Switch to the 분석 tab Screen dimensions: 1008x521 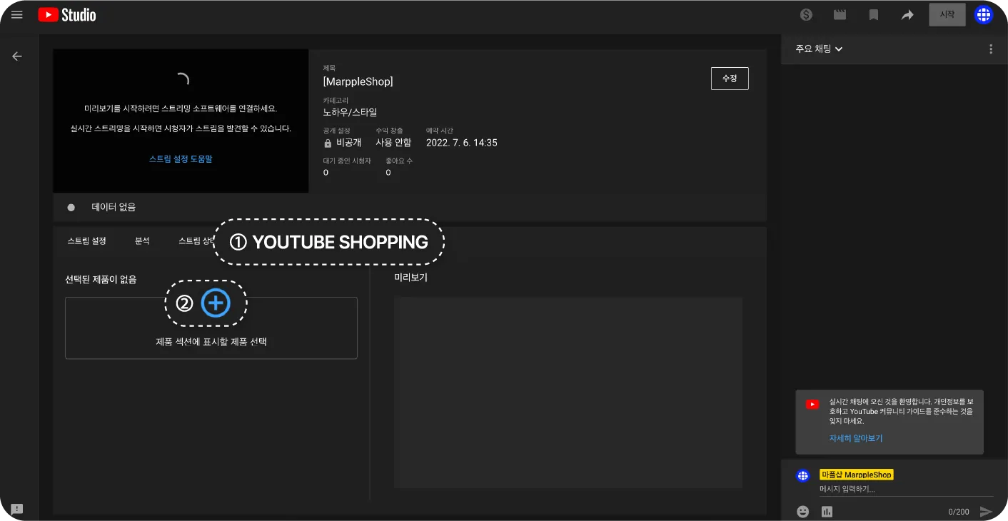(x=142, y=241)
